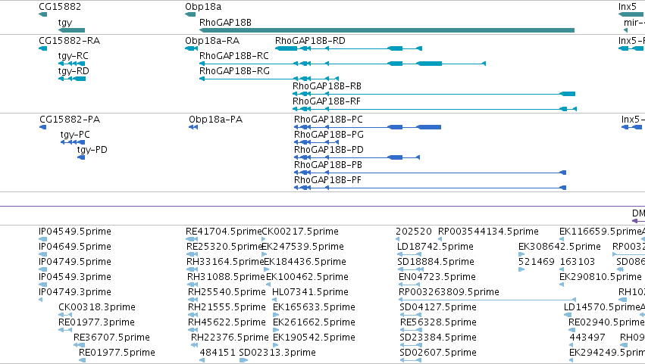Viewport: 645px width, 364px height.
Task: Click EST SD04127.5prime
Action: [438, 308]
